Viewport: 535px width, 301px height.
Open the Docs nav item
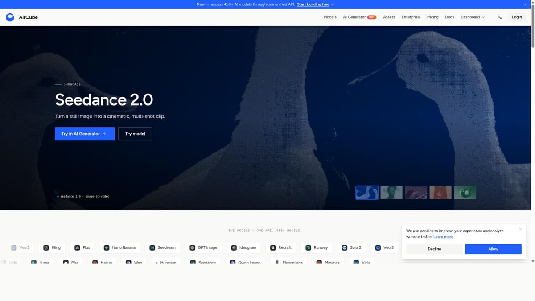tap(449, 17)
